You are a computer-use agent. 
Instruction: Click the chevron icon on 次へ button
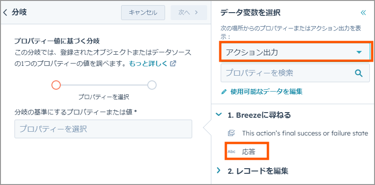pyautogui.click(x=196, y=13)
